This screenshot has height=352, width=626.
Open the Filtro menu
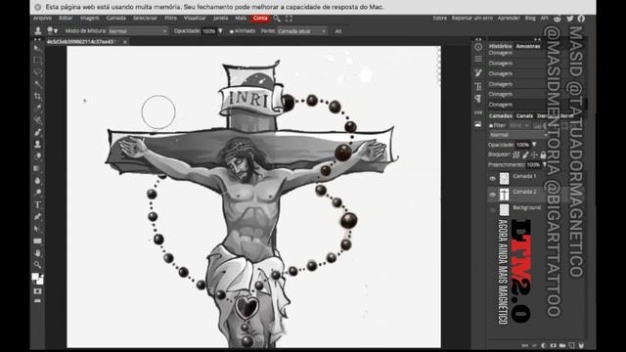click(x=170, y=19)
